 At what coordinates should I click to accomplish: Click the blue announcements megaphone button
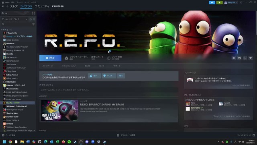click(x=212, y=2)
